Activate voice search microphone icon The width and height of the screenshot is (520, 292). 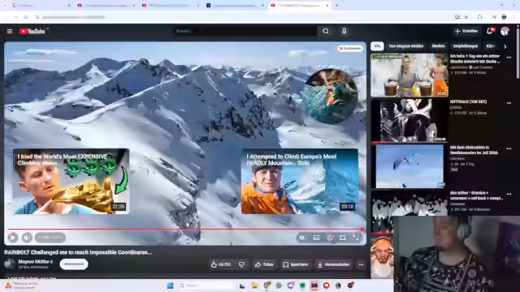(344, 31)
